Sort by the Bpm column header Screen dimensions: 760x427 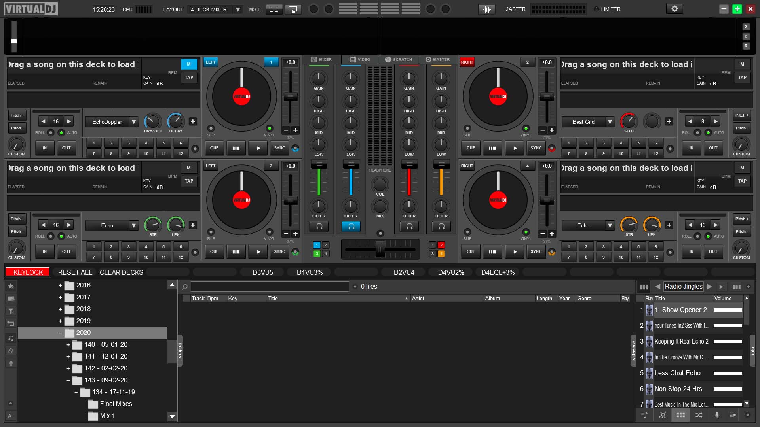[216, 298]
